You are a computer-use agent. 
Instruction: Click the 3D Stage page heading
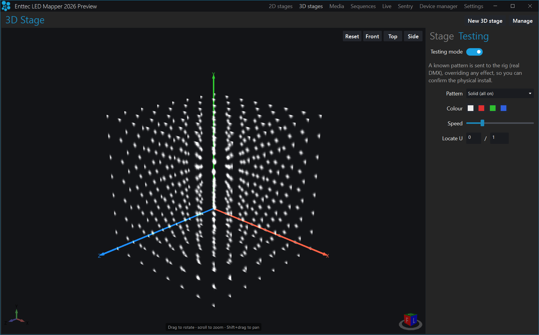pyautogui.click(x=25, y=20)
